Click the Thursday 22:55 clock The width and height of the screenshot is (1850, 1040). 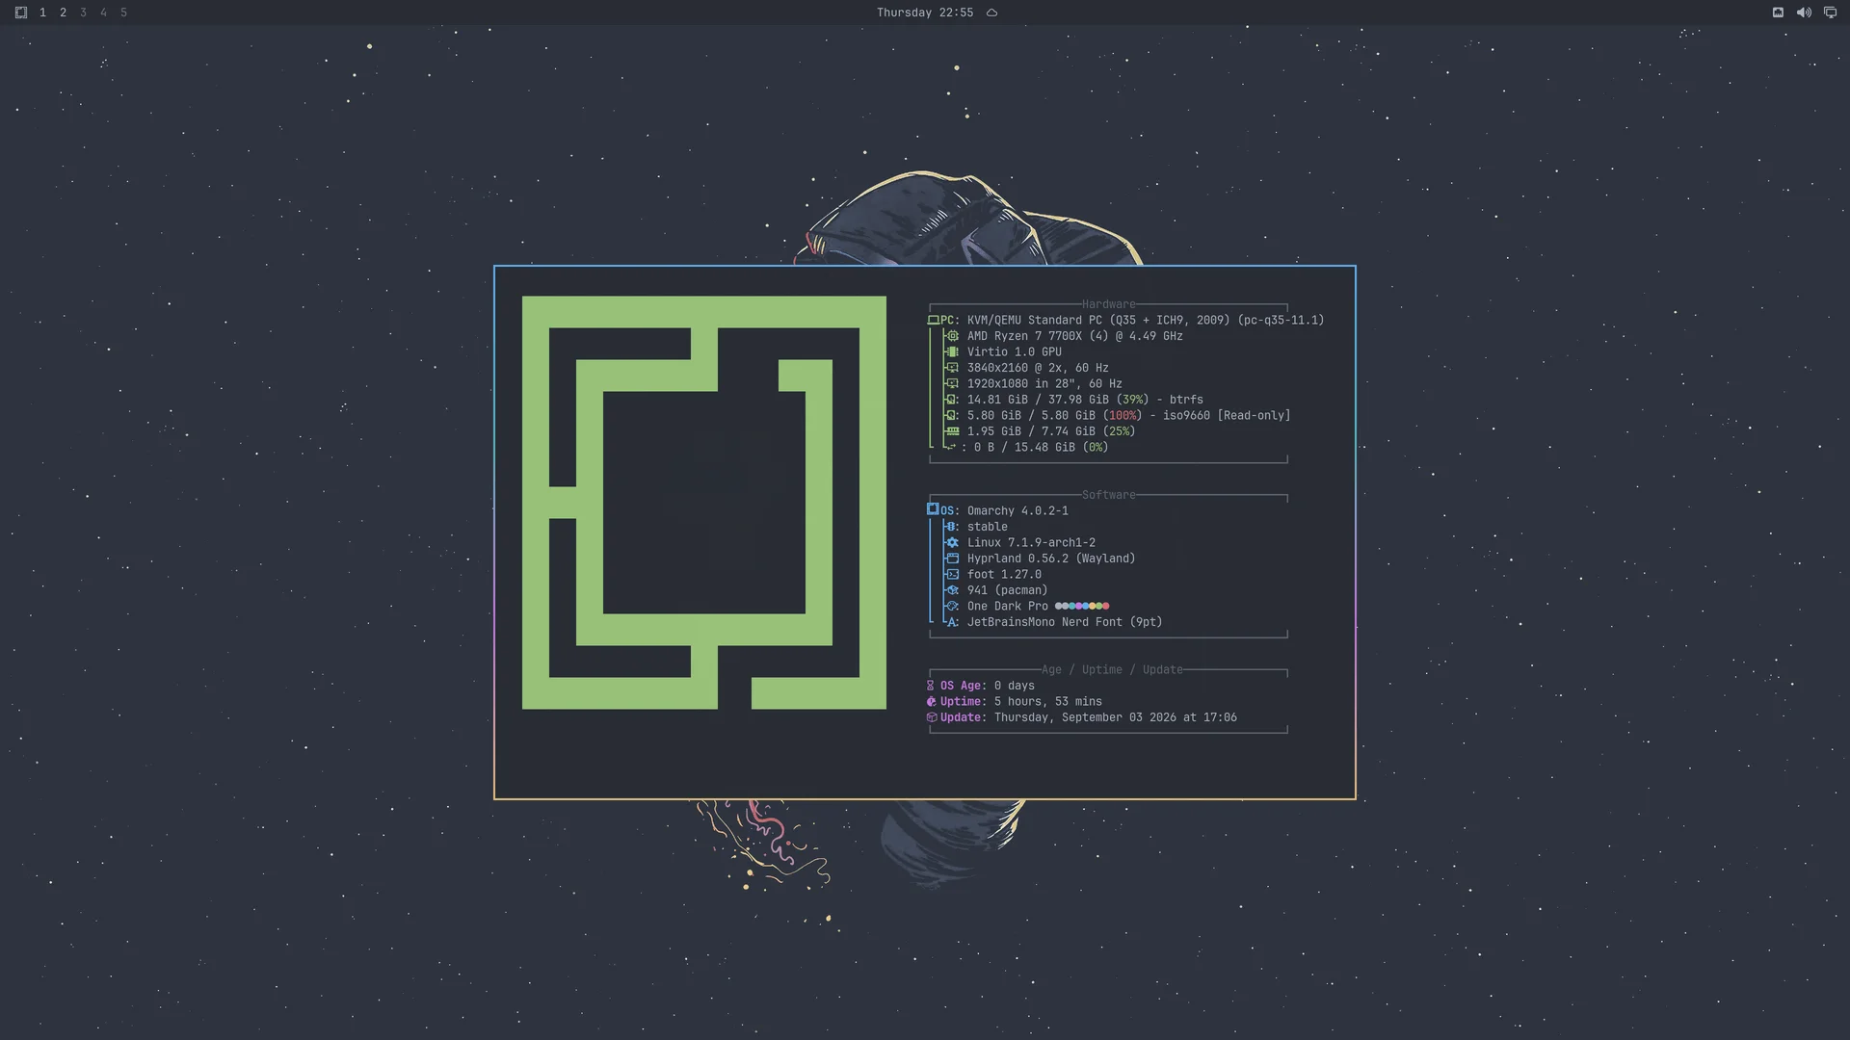924,13
